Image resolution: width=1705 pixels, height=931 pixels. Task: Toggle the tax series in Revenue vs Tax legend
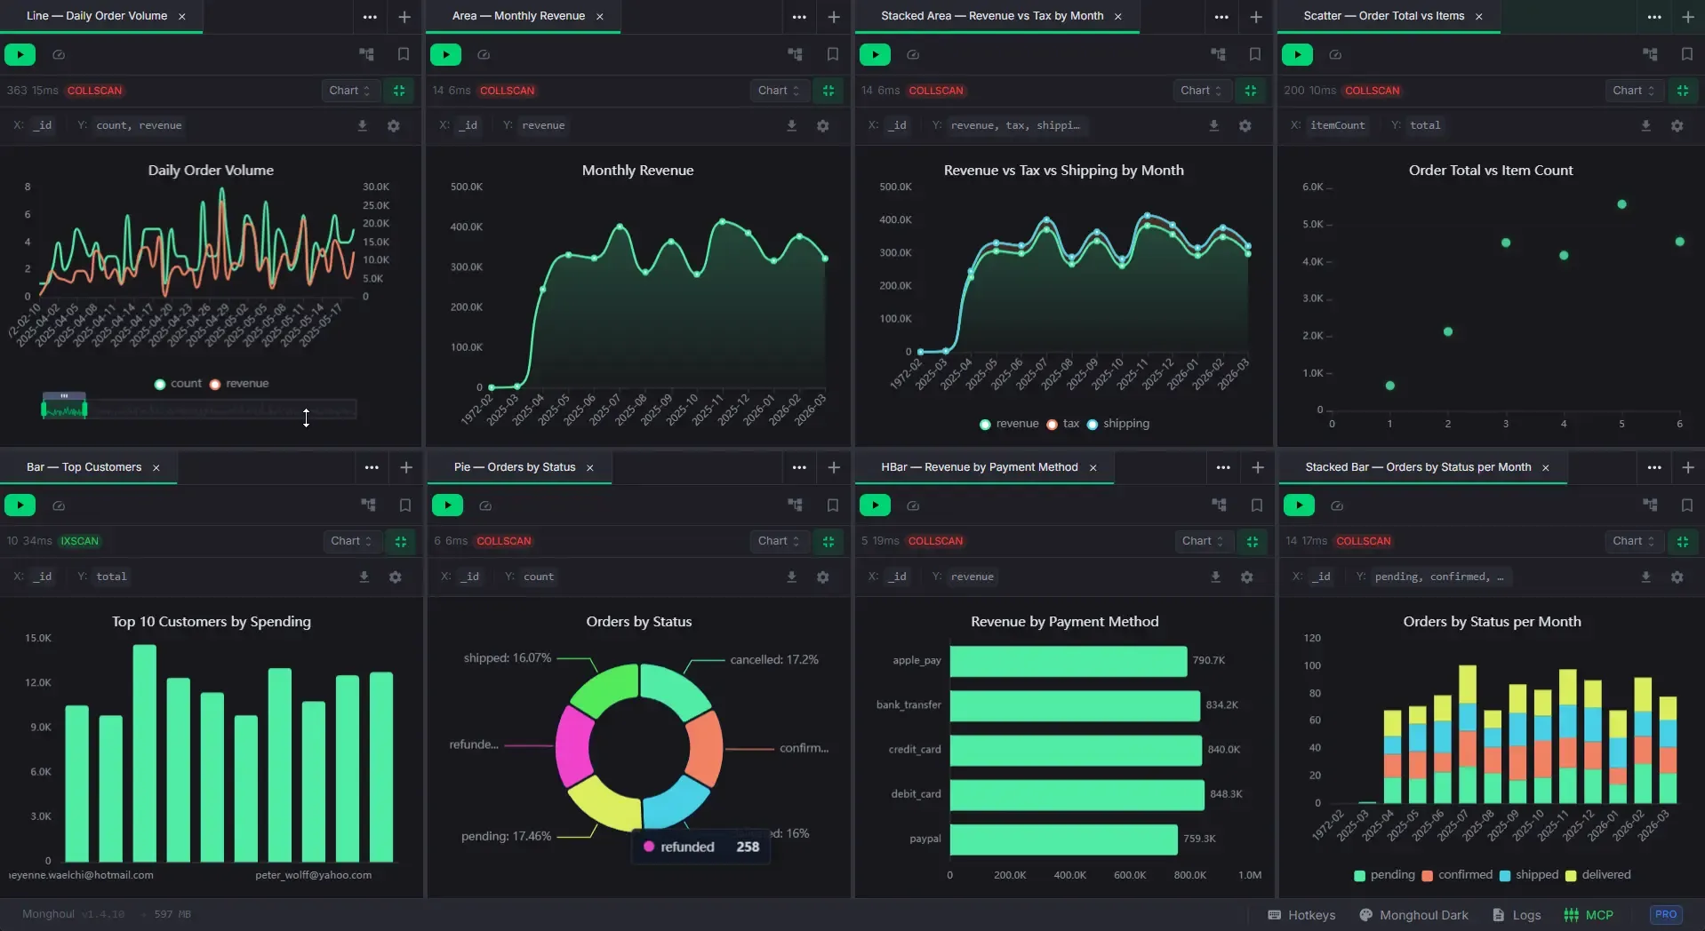tap(1064, 424)
